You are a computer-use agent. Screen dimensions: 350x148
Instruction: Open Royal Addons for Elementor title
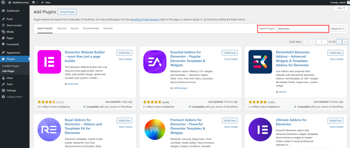pos(83,126)
